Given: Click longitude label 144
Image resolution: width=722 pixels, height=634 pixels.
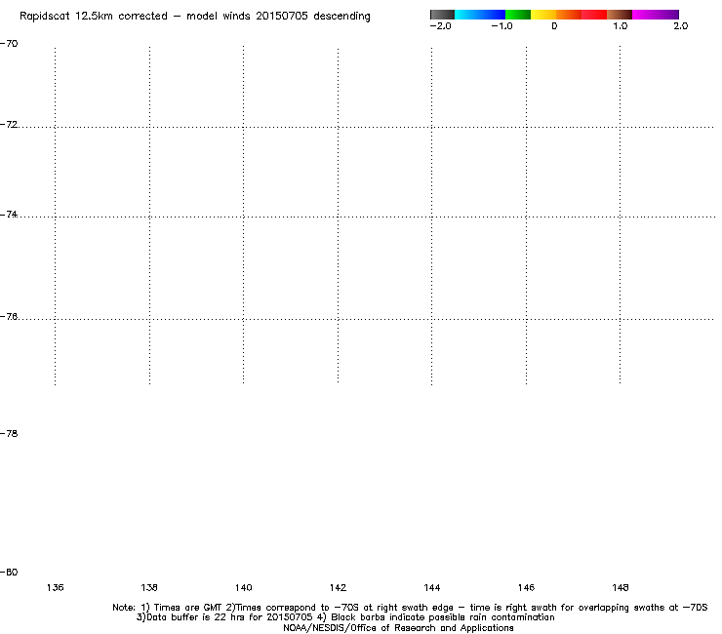Looking at the screenshot, I should coord(432,588).
